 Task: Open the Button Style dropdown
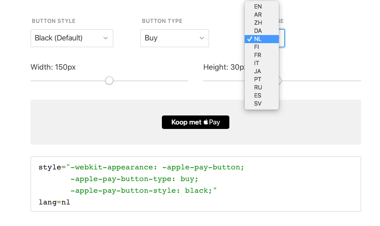tap(72, 38)
